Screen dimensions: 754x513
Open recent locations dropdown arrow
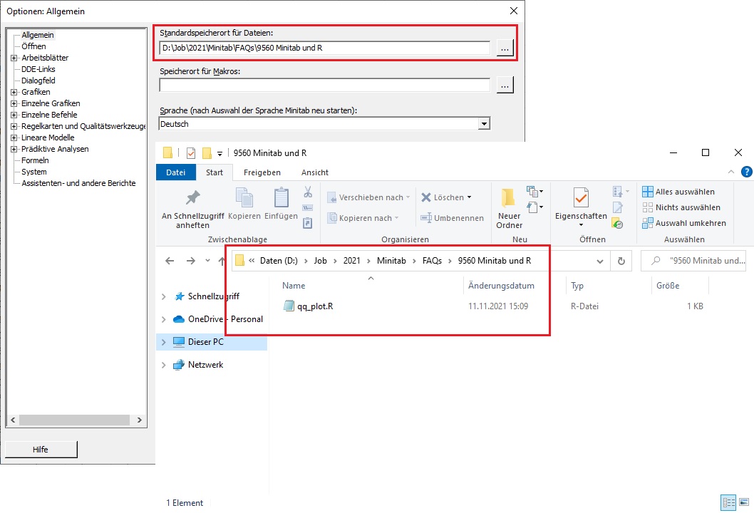[207, 261]
